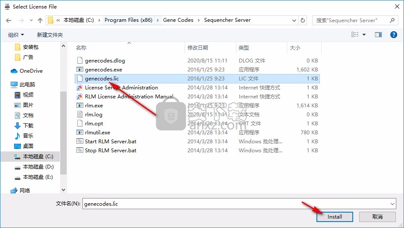The image size is (404, 228).
Task: Expand chevron after Gene Codes breadcrumb
Action: (199, 20)
